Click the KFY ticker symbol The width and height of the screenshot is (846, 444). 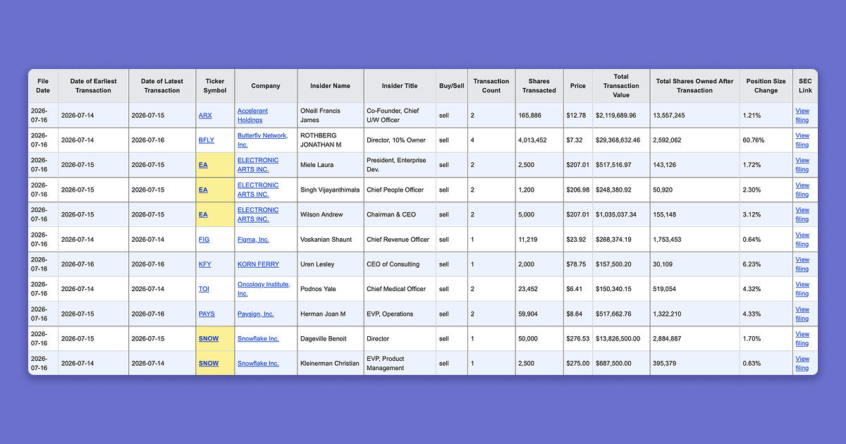click(205, 264)
